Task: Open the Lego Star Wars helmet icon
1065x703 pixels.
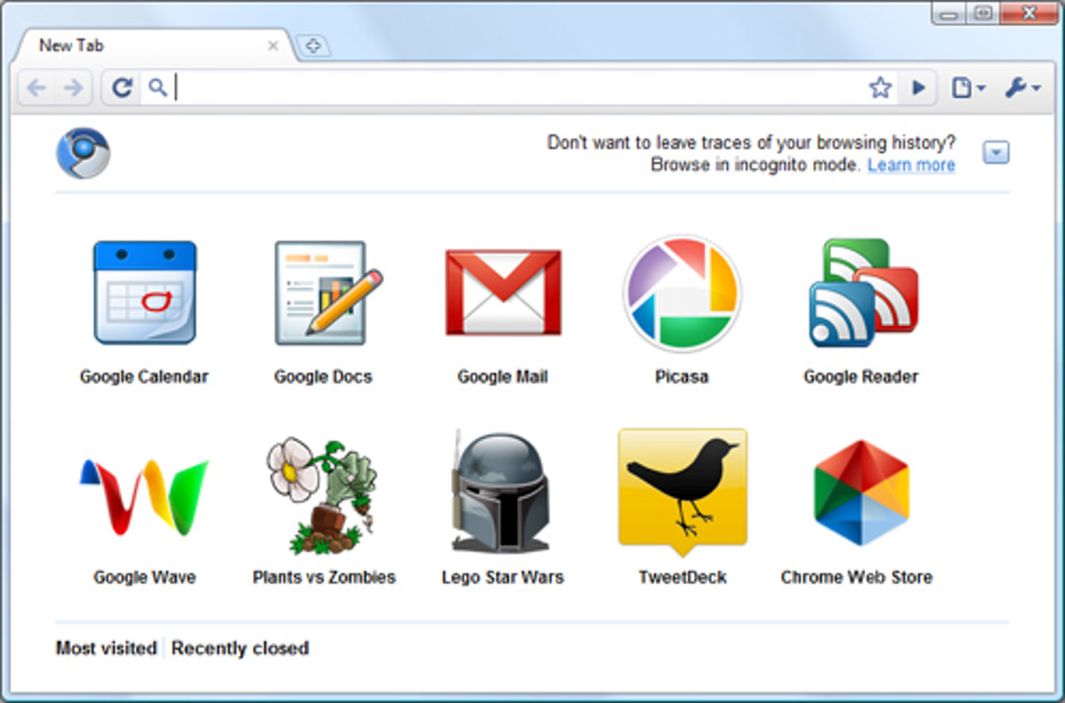Action: (x=501, y=493)
